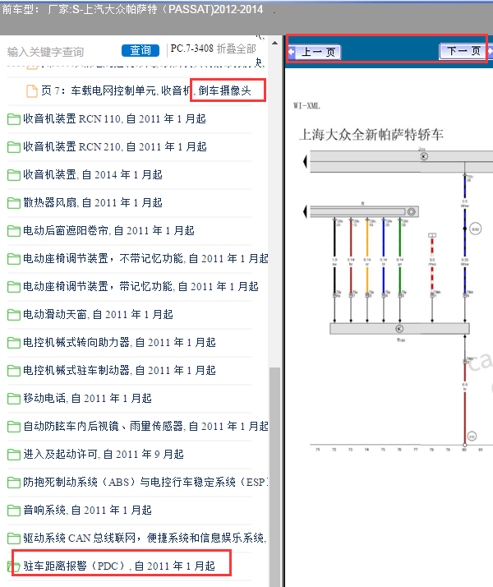Screen dimensions: 493x587
Task: Click the tree panel scrollbar thumb
Action: [x=275, y=478]
